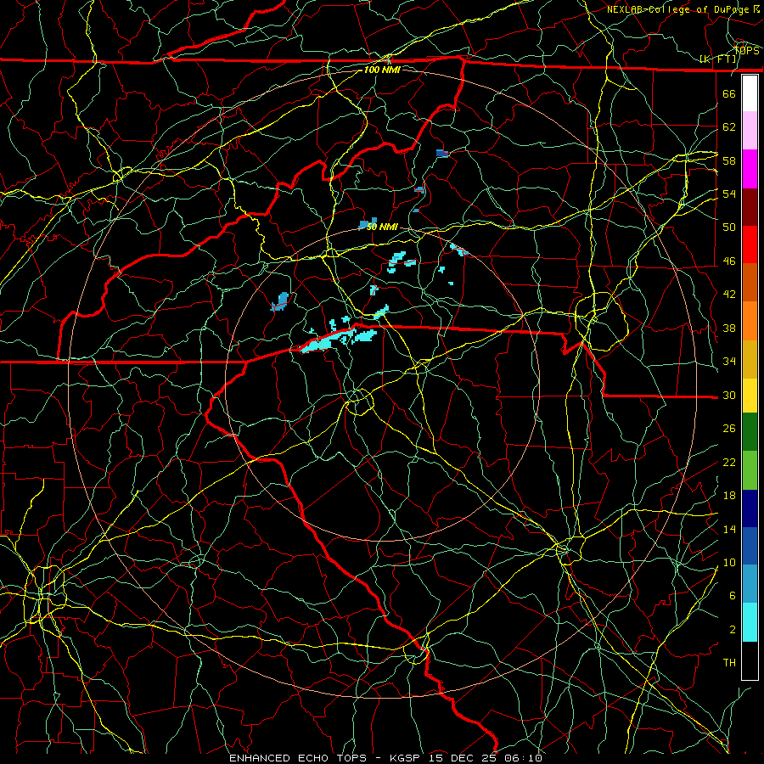This screenshot has height=764, width=764.
Task: Pick the magenta swatch in the legend
Action: pos(750,169)
